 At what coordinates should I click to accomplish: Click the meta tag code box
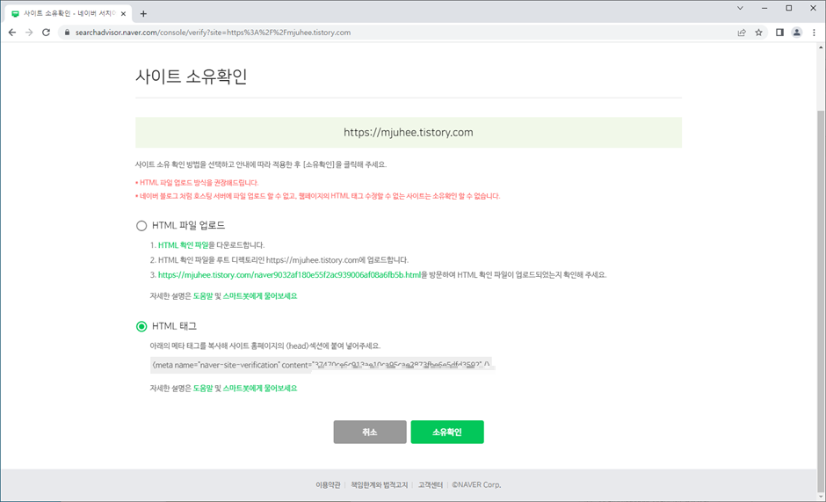coord(322,365)
